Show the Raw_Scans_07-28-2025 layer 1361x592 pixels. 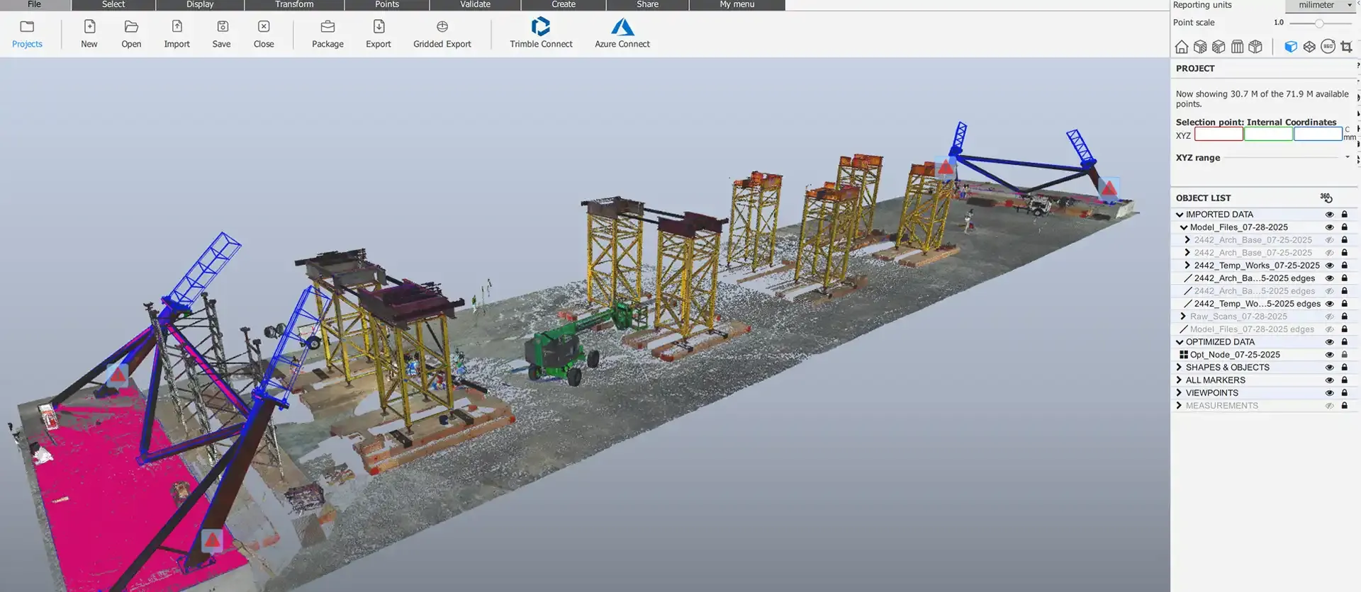pos(1330,317)
